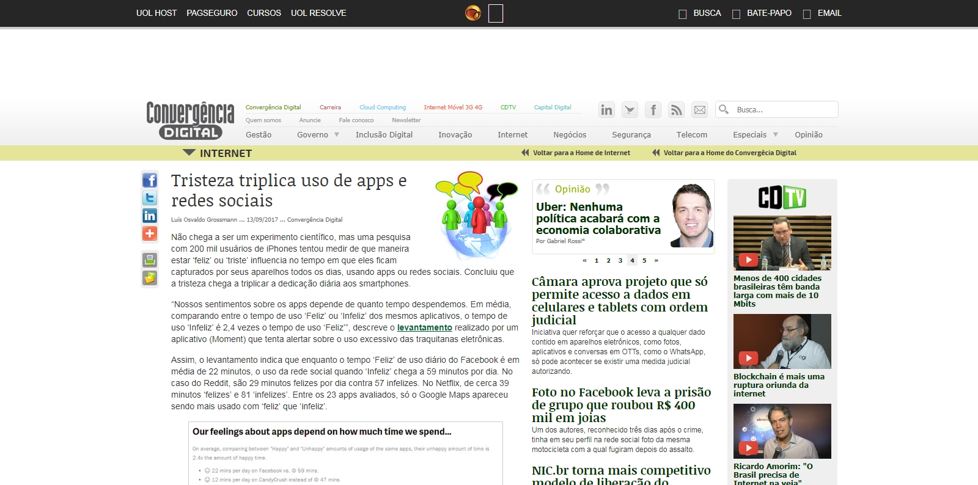Open the Inovação menu

(455, 135)
